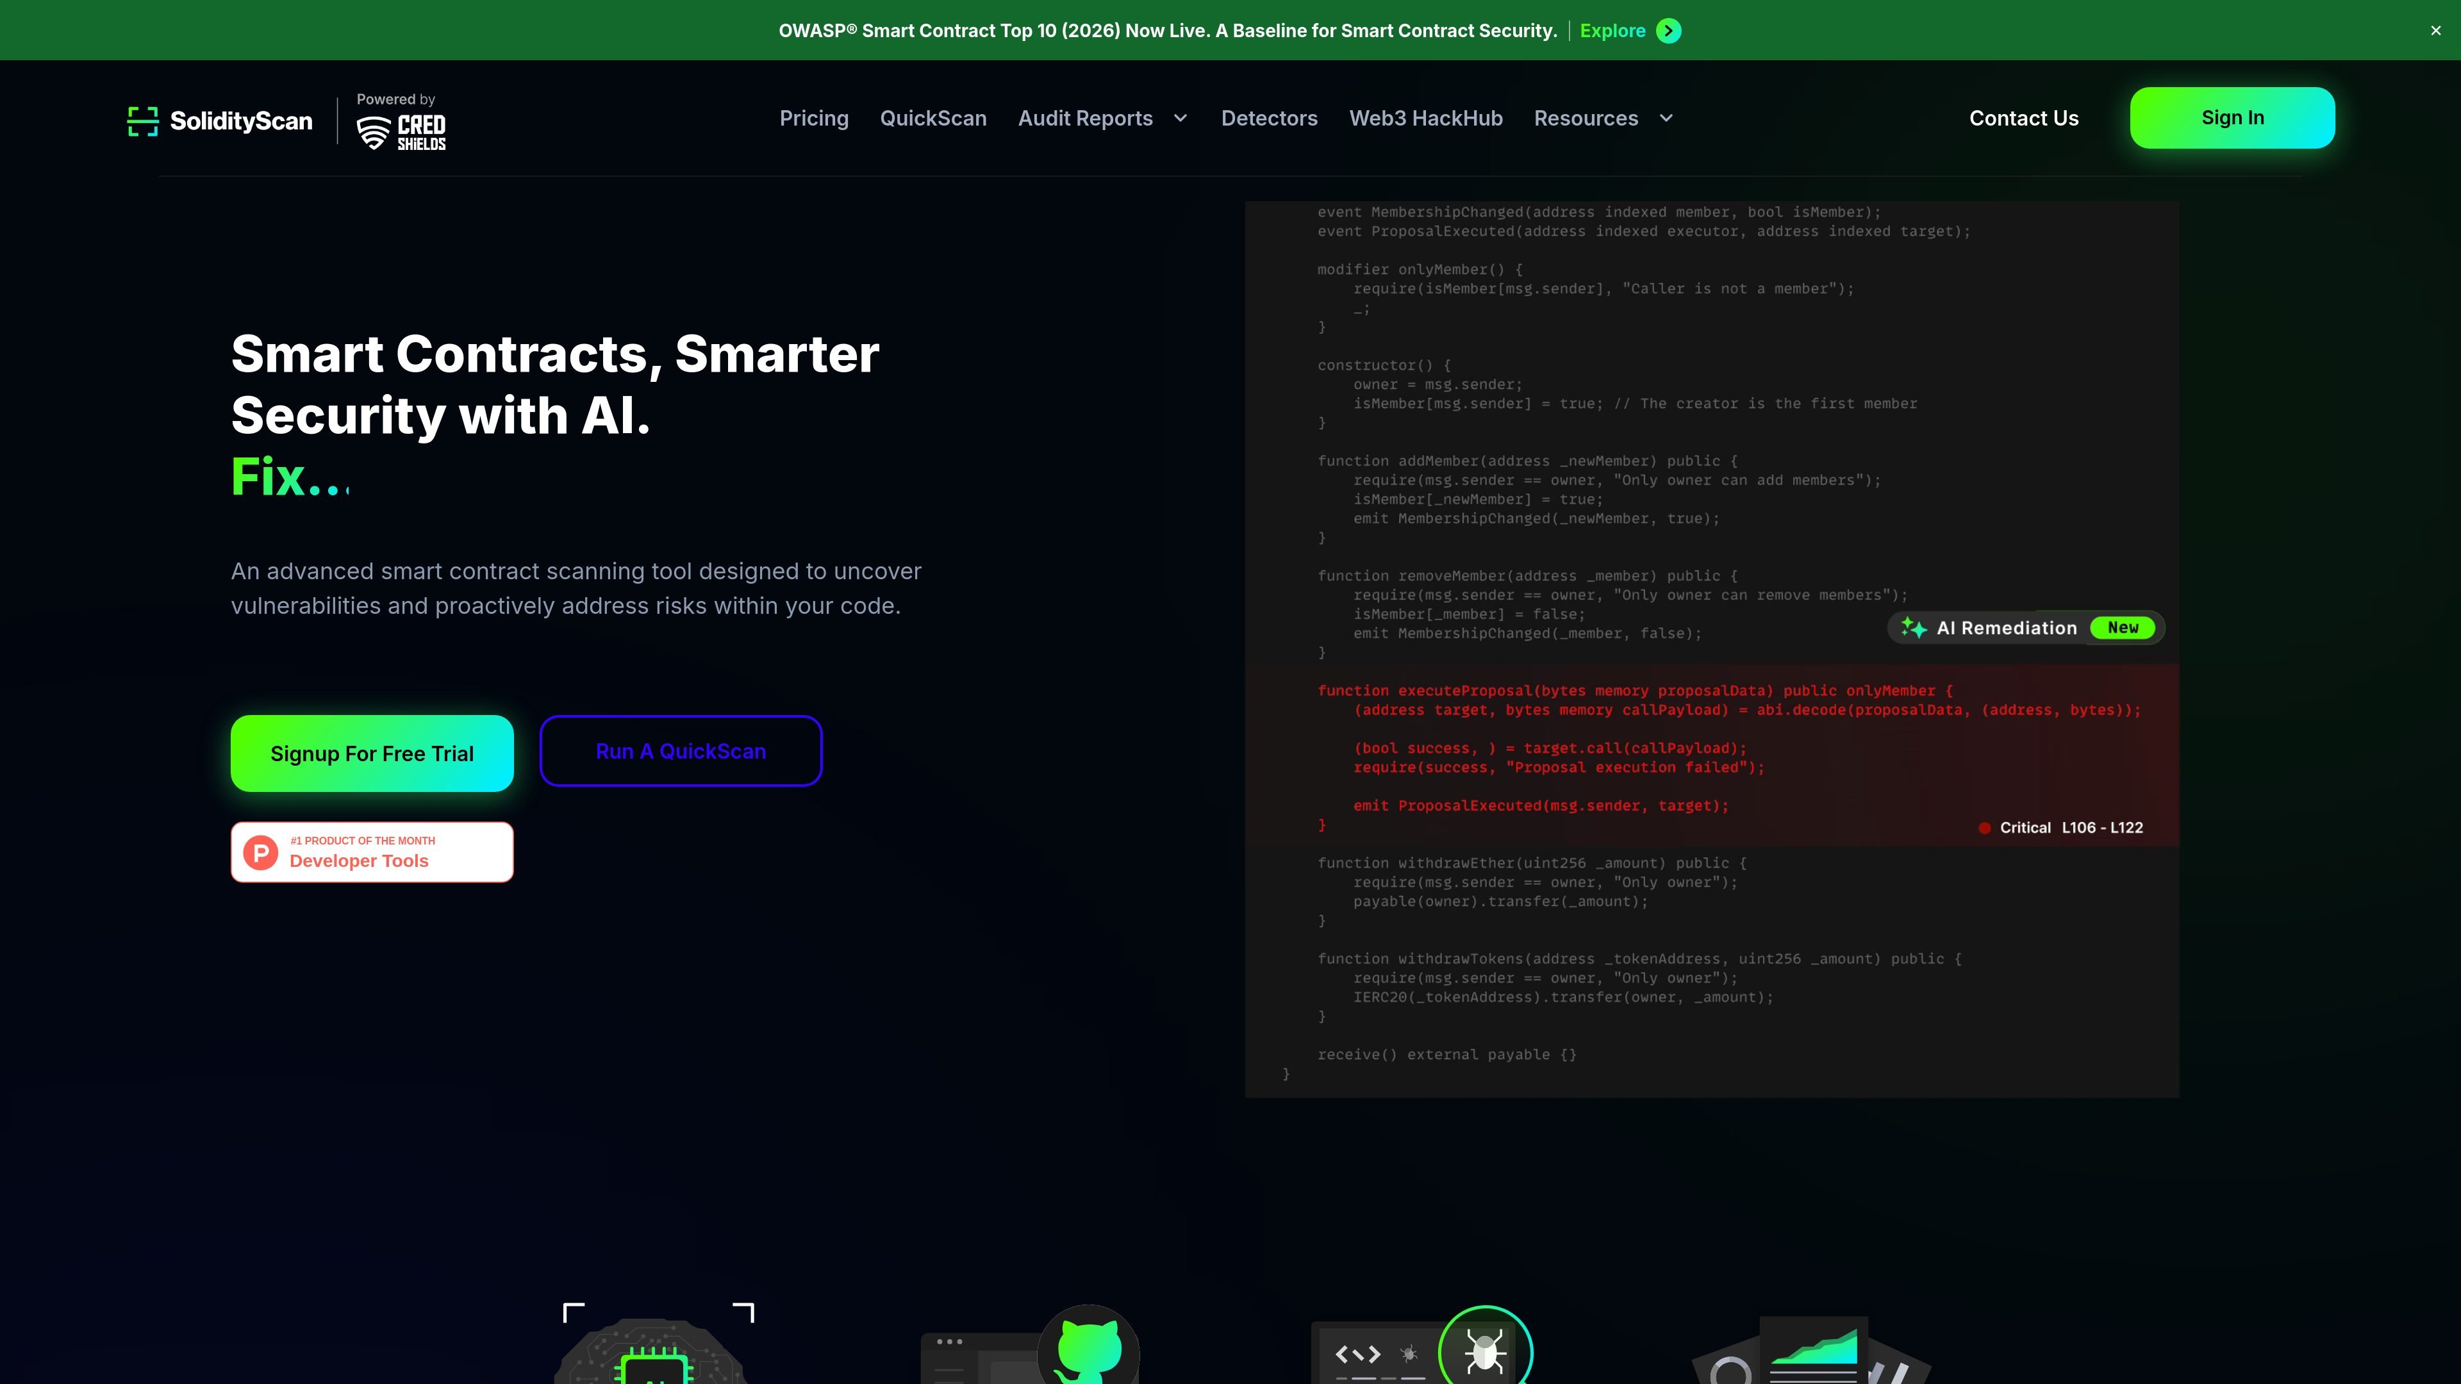2461x1384 pixels.
Task: Click the green New tag
Action: [x=2123, y=627]
